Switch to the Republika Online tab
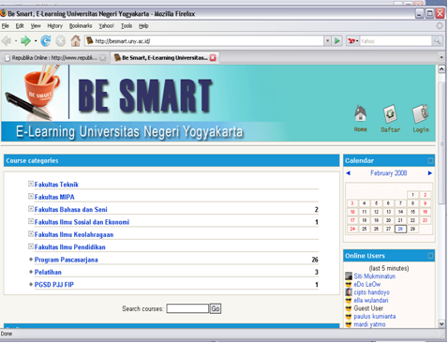448x343 pixels. coord(55,58)
